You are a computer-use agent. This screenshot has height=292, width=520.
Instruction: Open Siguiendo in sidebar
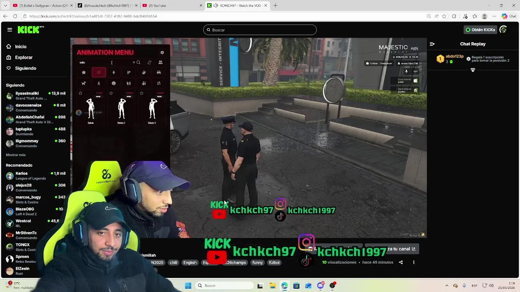click(21, 68)
